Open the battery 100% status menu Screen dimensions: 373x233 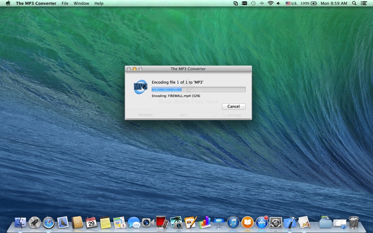309,3
